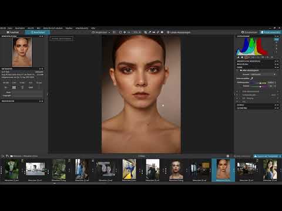Click the highlighted selected portrait thumbnail
This screenshot has width=282, height=211.
(223, 169)
